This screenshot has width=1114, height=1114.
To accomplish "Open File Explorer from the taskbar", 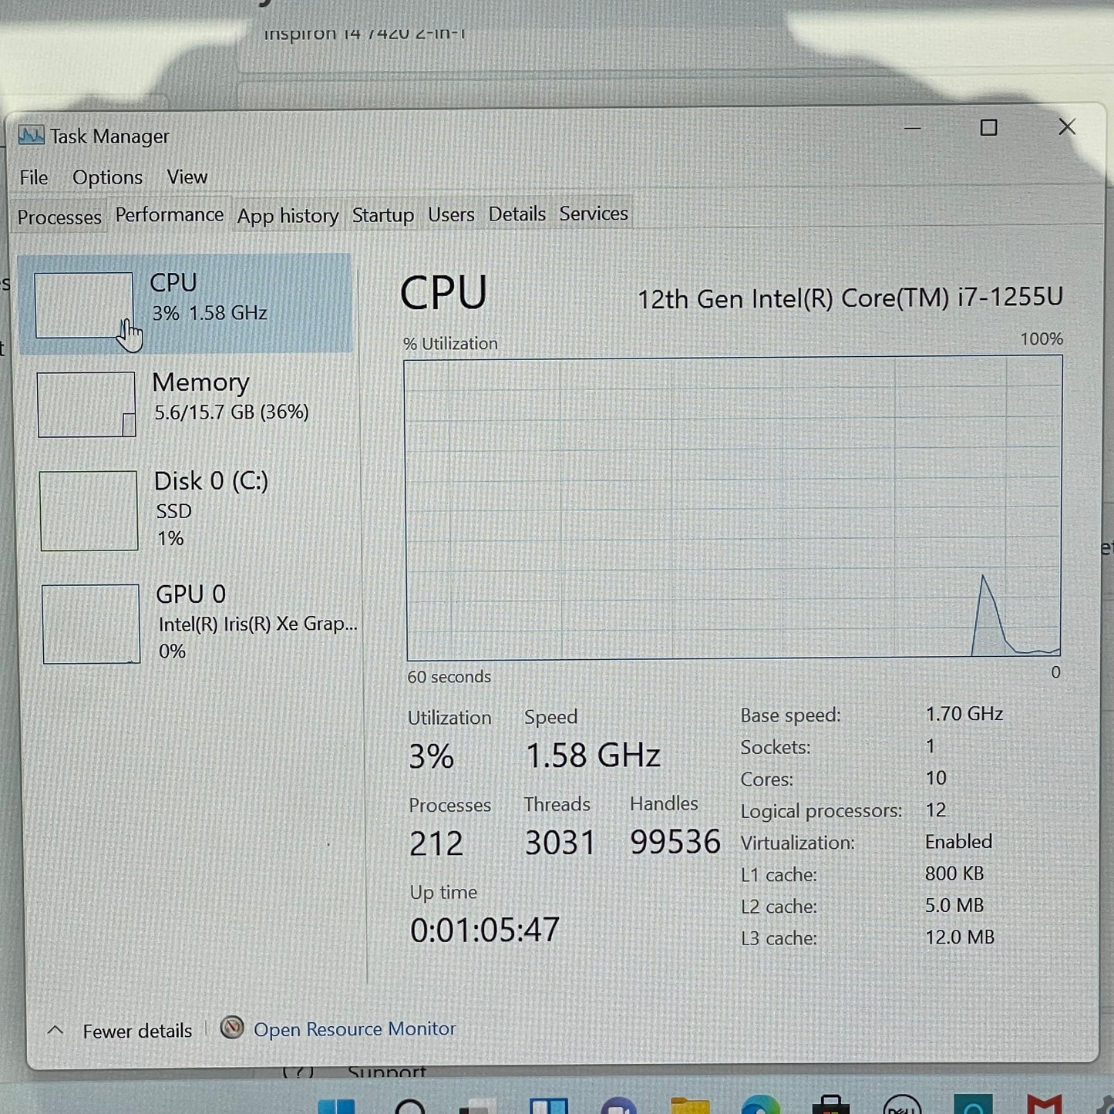I will [690, 1105].
